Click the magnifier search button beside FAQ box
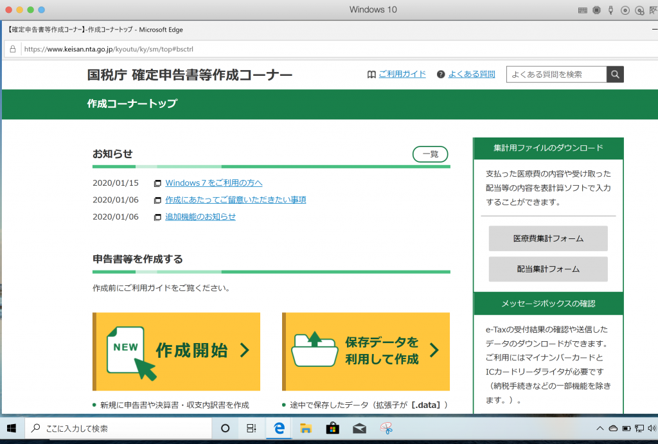Viewport: 658px width, 444px height. point(615,75)
